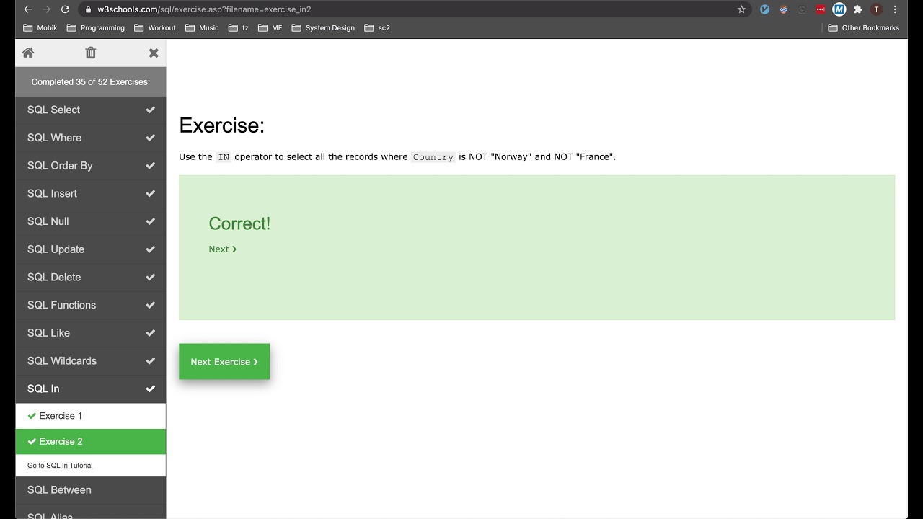Go to SQL In Tutorial link
Screen dimensions: 923x519
pyautogui.click(x=60, y=466)
